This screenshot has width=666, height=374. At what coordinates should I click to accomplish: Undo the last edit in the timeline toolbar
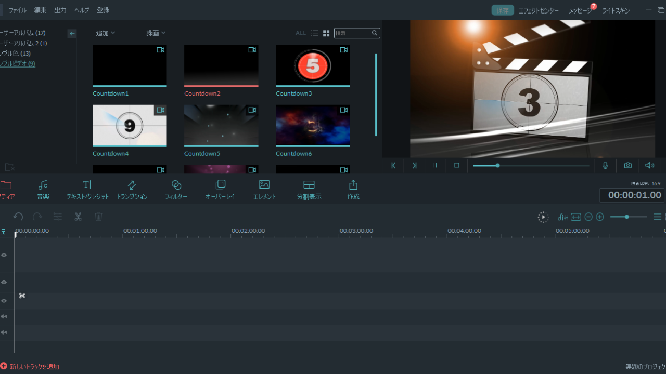[x=18, y=217]
